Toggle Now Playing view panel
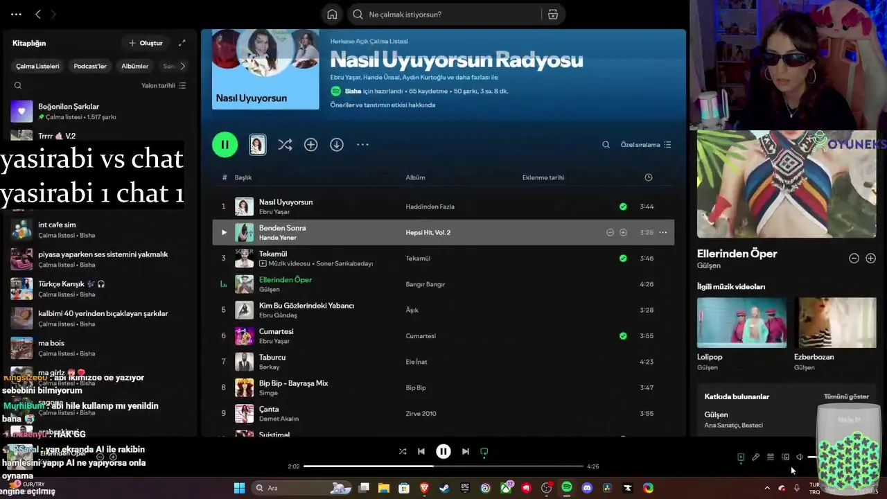Screen dimensions: 887x499 [741, 457]
